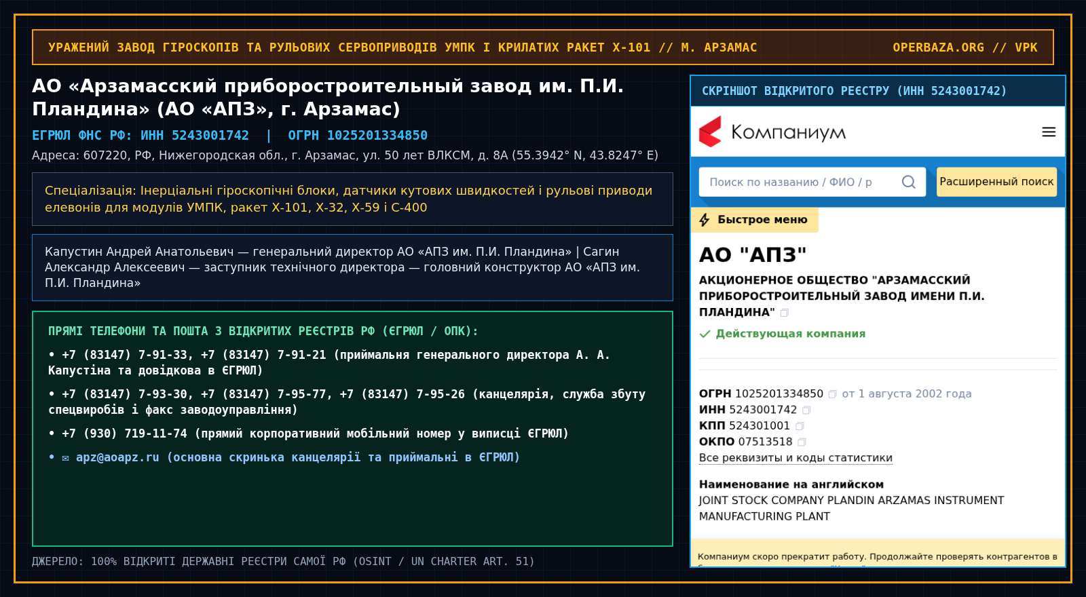Click the apz@aoapz.ru email address
This screenshot has width=1086, height=597.
pos(117,457)
